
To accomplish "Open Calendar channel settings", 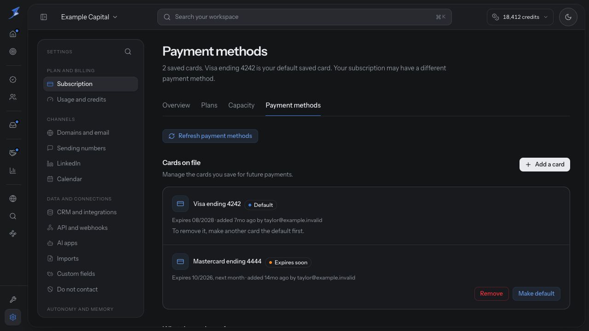I will (x=91, y=179).
